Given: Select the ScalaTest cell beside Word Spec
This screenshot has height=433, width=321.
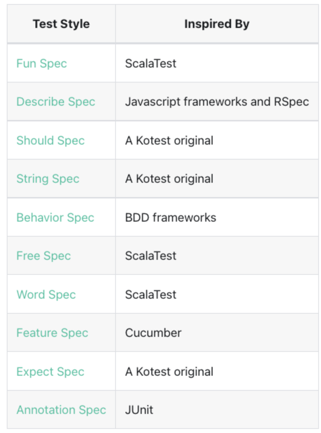Looking at the screenshot, I should (x=217, y=294).
